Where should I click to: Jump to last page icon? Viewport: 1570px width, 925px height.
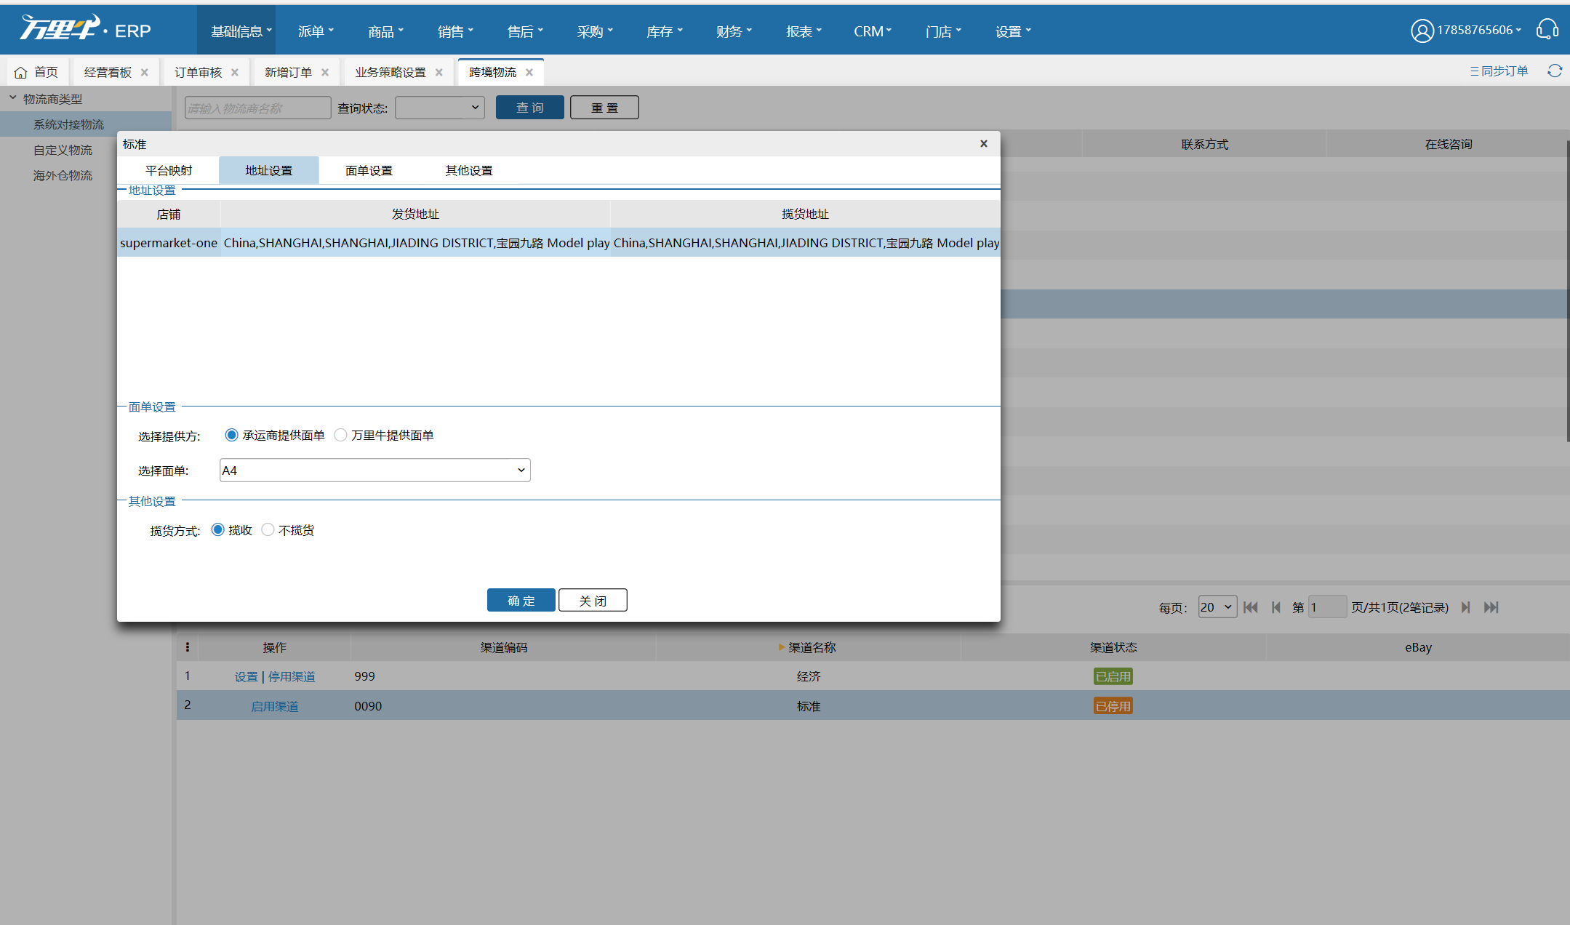1491,607
